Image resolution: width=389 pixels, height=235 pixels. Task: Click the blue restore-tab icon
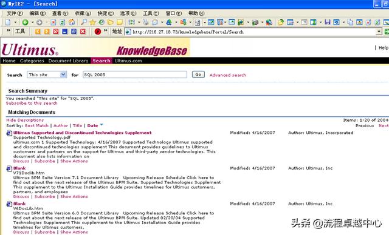(74, 31)
